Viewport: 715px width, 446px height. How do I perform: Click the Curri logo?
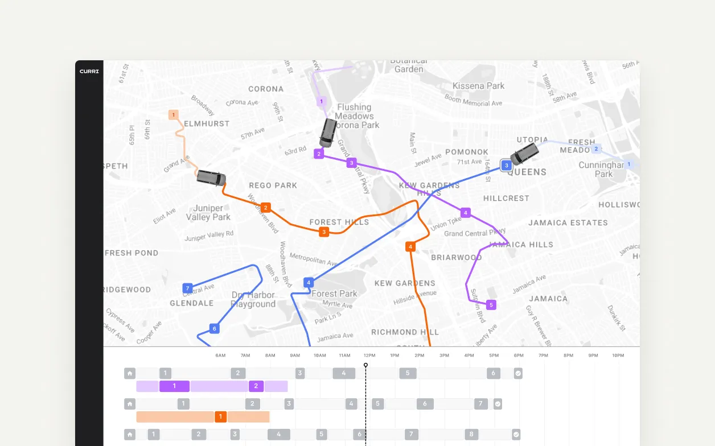89,71
